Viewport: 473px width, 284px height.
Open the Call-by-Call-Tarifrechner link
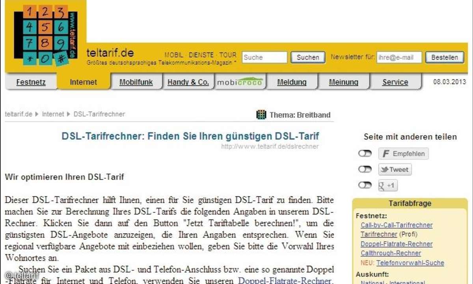[x=397, y=225]
